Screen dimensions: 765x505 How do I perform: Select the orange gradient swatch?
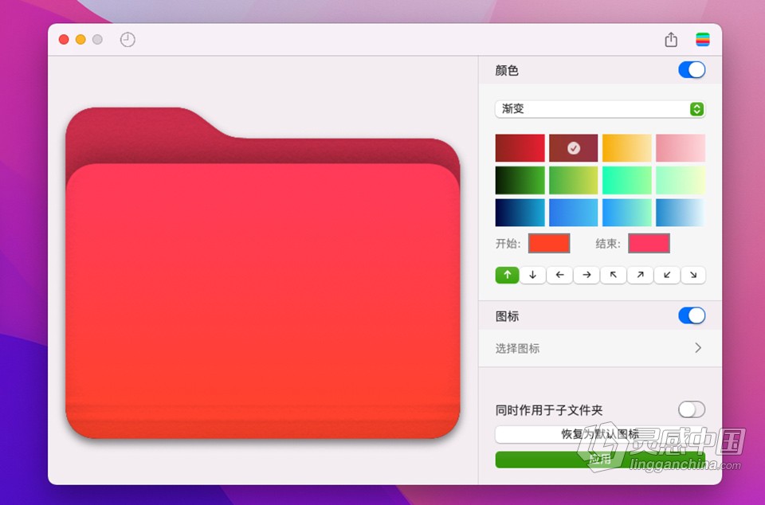(x=626, y=147)
